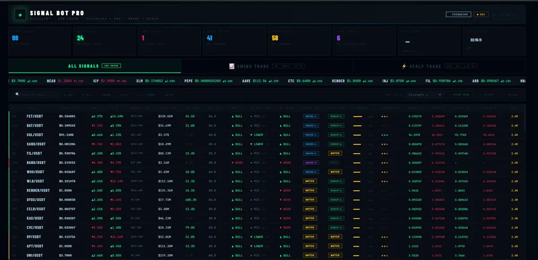Switch to the All Signals tab
538x260 pixels.
pyautogui.click(x=95, y=66)
